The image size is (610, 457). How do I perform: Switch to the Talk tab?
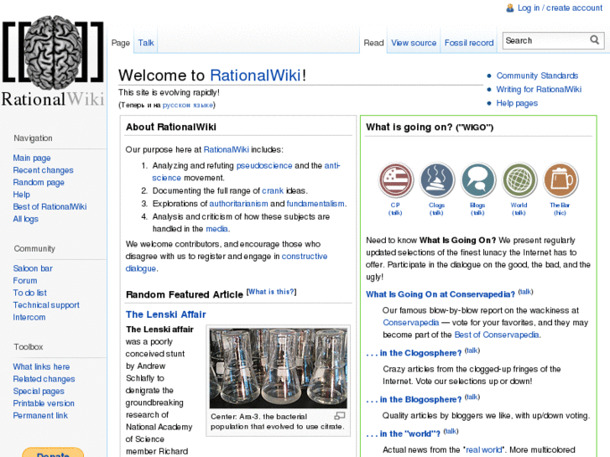pos(146,43)
